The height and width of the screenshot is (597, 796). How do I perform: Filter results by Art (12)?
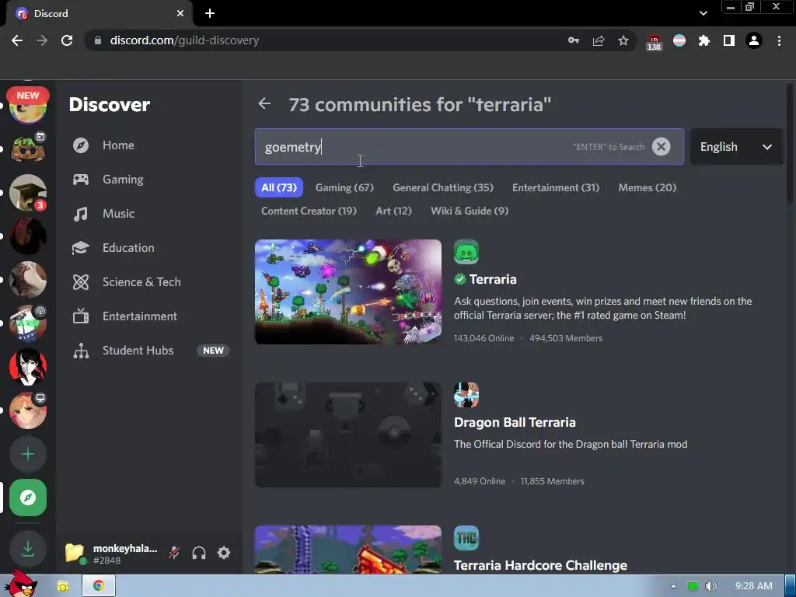click(393, 211)
